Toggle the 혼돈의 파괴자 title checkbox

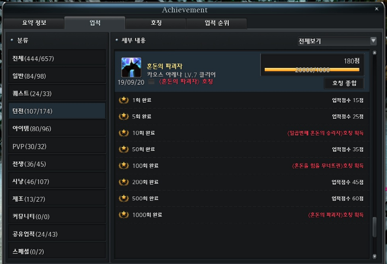151,82
